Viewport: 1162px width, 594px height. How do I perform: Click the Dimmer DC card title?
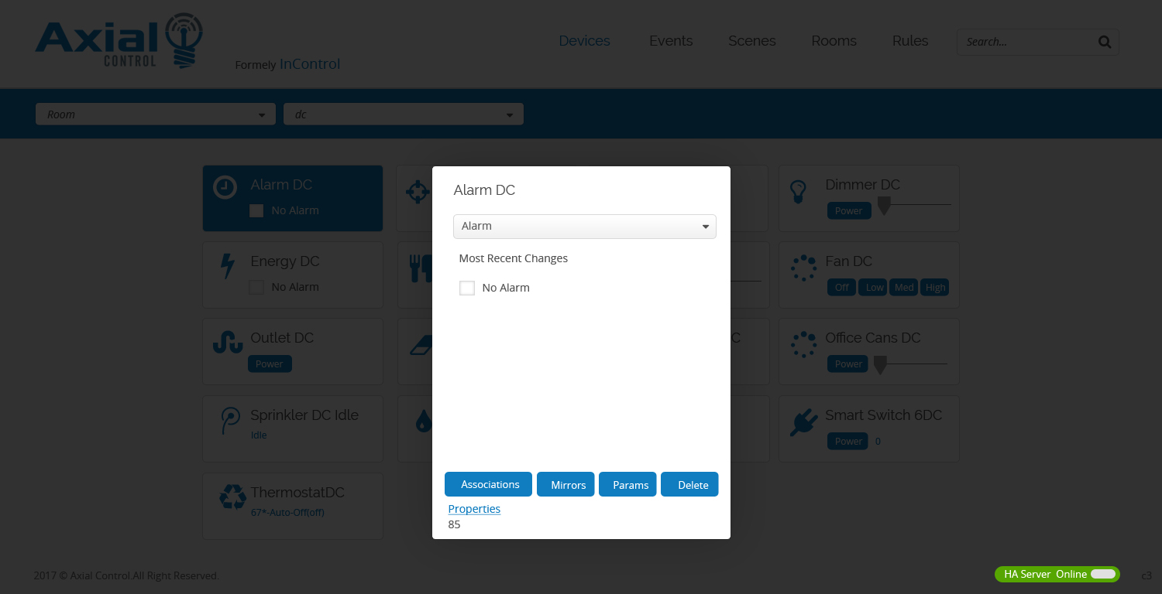[x=863, y=185]
